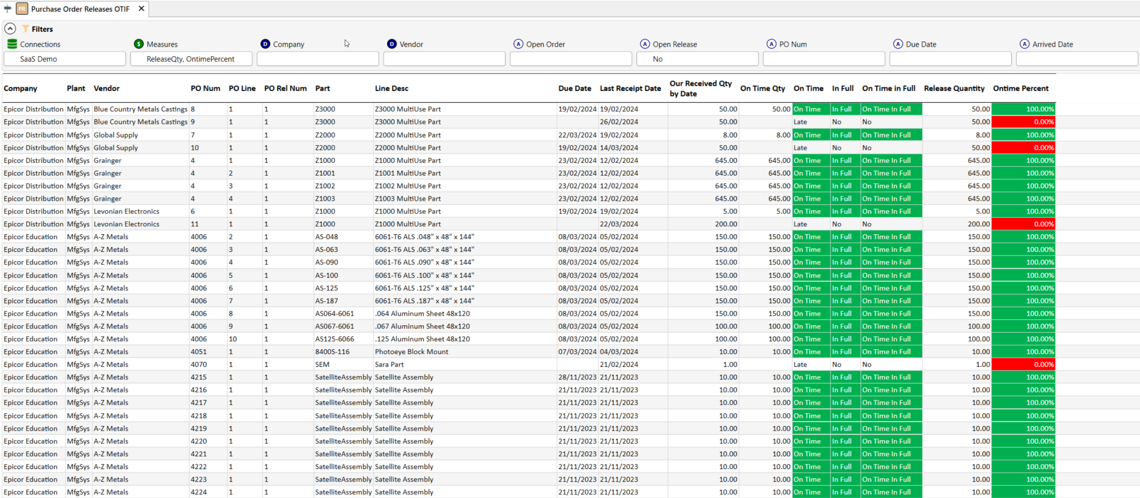1140x498 pixels.
Task: Open the Connections SaaS Demo field
Action: pyautogui.click(x=65, y=59)
